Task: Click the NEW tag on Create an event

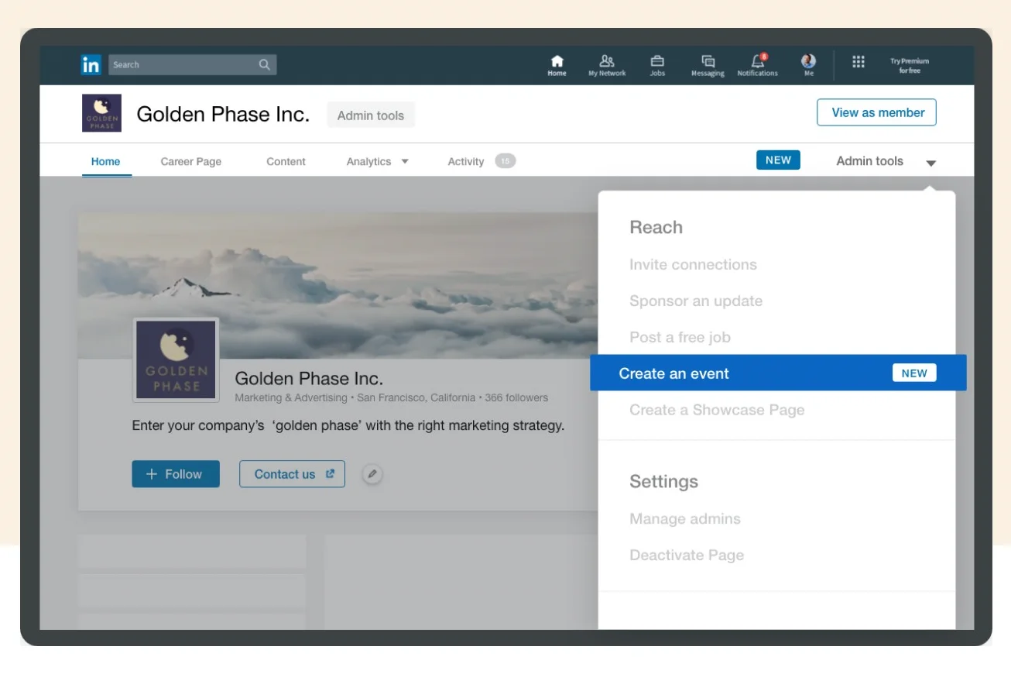Action: point(914,373)
